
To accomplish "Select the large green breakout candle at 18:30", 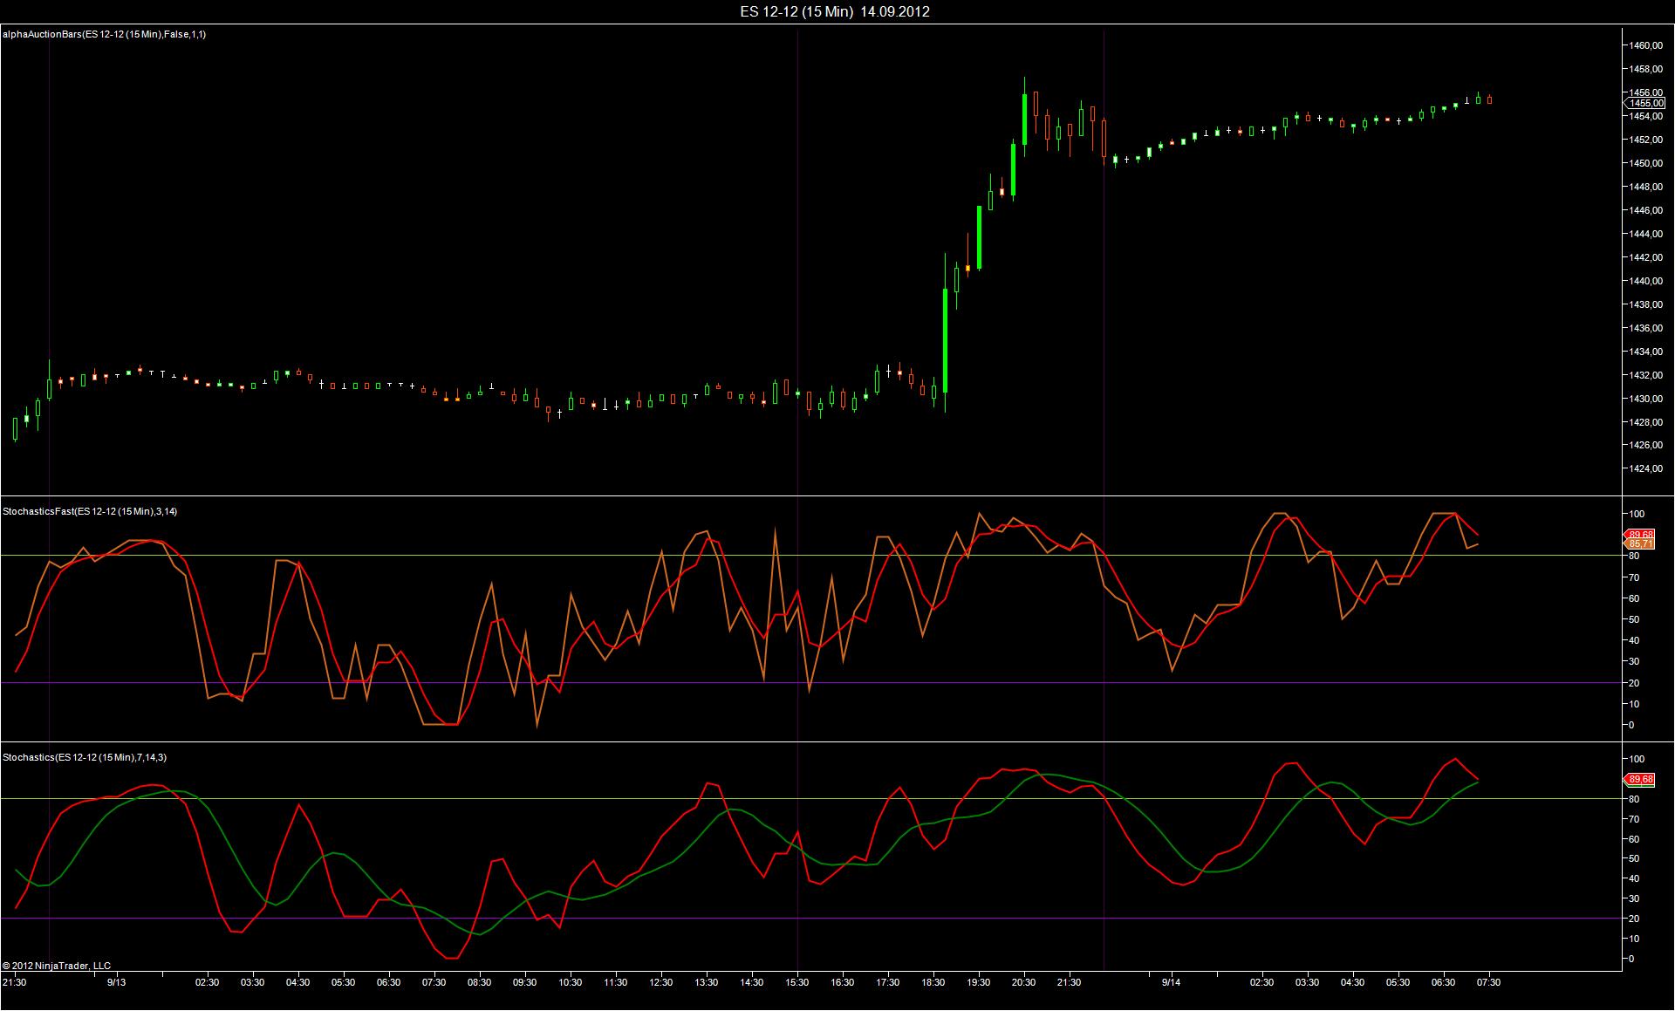I will click(x=945, y=340).
